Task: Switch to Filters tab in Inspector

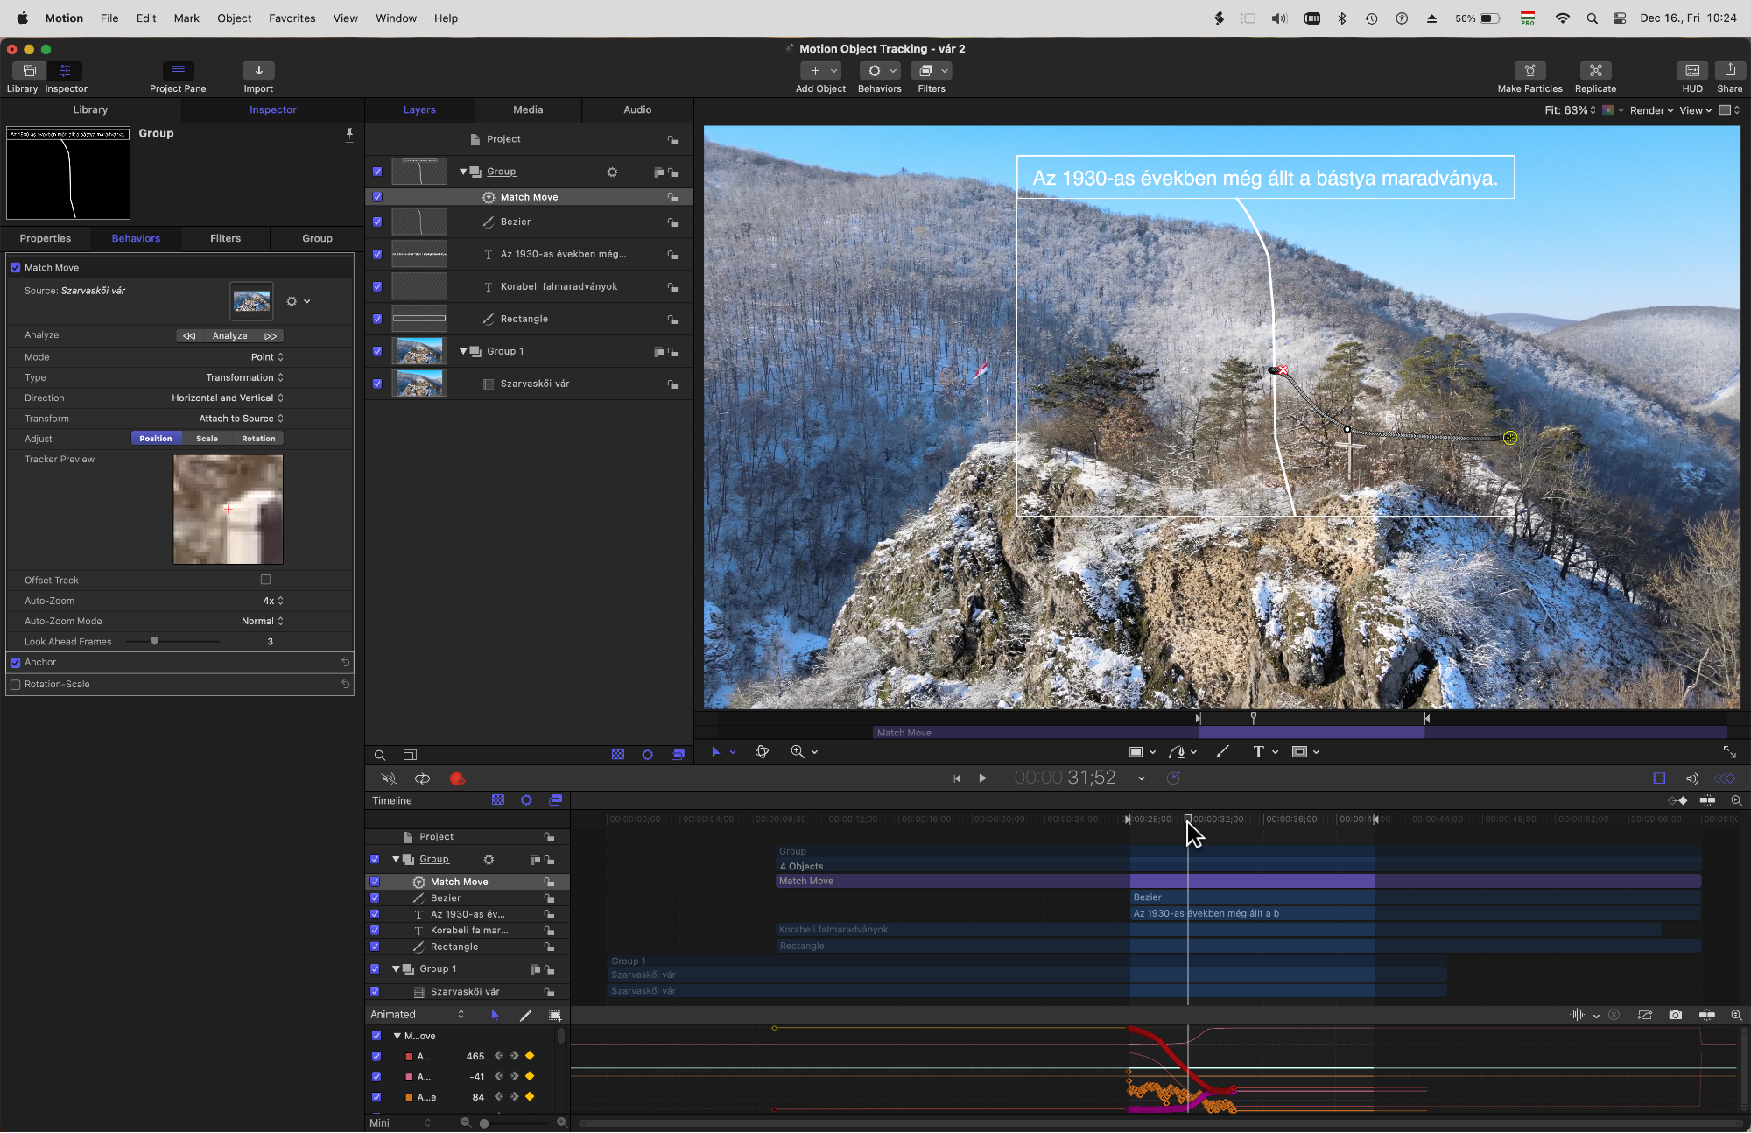Action: point(225,239)
